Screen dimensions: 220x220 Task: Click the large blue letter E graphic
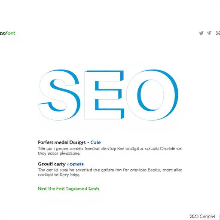coord(104,95)
